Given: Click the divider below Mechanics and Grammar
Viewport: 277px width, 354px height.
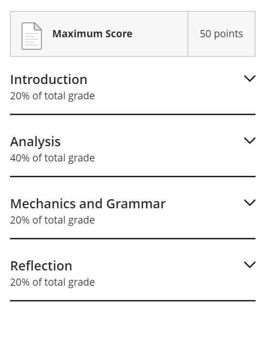Looking at the screenshot, I should (x=133, y=239).
